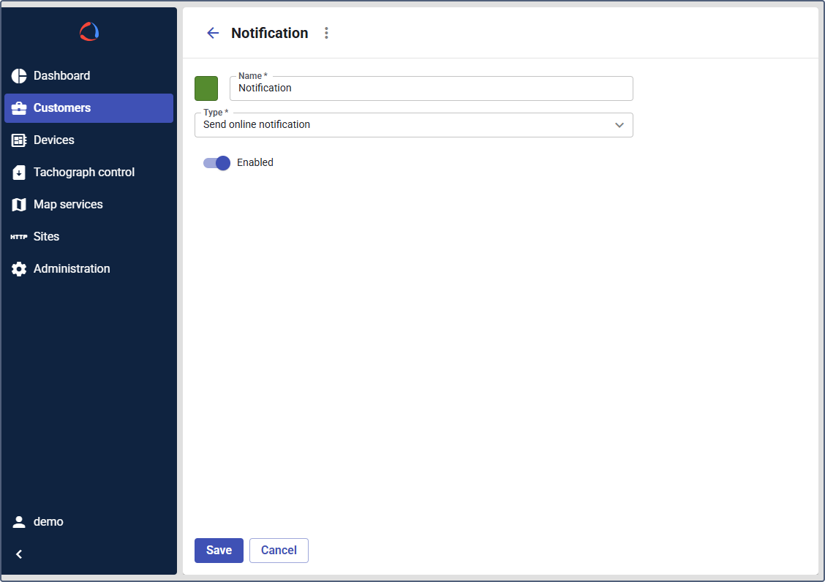Click the Type dropdown chevron arrow

pos(619,125)
